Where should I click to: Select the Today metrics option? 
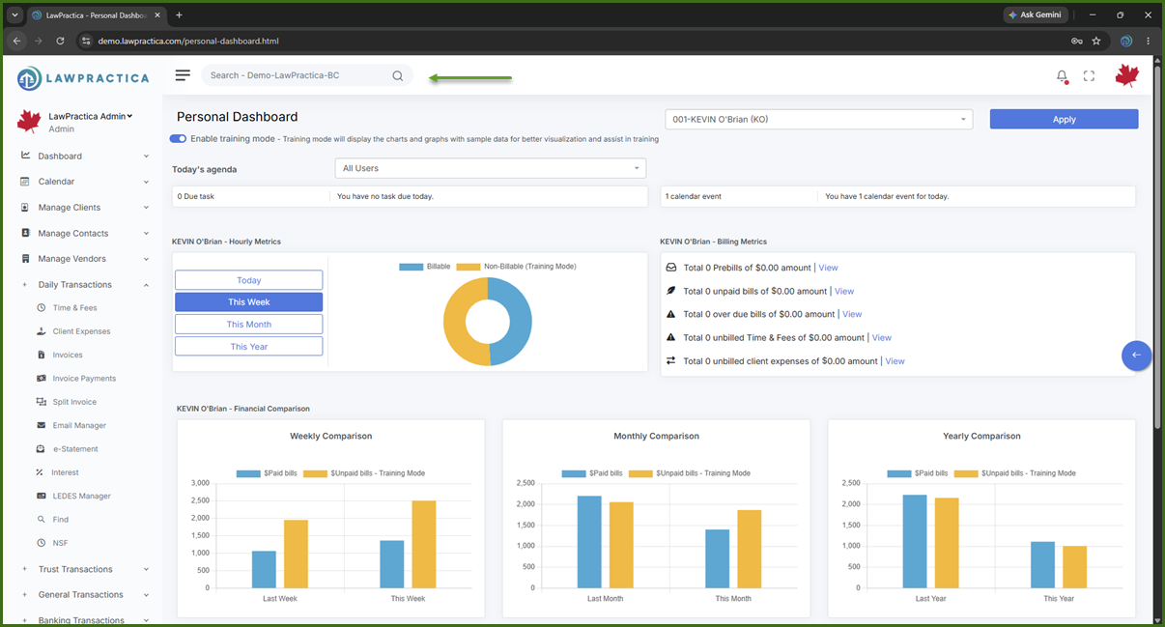click(249, 280)
